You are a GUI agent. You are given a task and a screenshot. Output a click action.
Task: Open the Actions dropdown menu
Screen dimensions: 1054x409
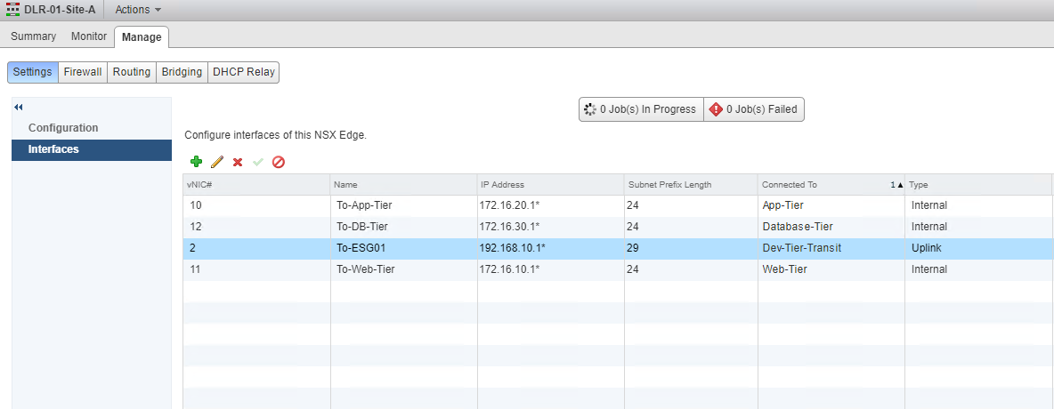[x=138, y=10]
